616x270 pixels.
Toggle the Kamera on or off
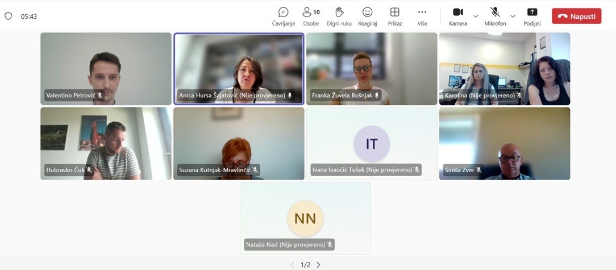[x=457, y=16]
